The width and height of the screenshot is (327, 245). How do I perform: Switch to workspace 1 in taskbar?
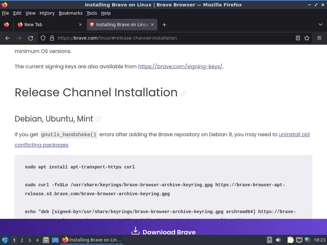coord(14,240)
